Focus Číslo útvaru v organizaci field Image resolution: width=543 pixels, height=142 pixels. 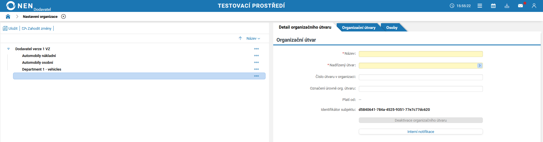click(x=421, y=77)
